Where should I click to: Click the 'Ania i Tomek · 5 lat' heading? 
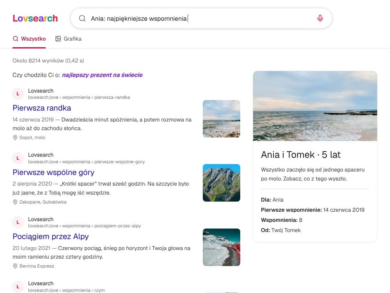pyautogui.click(x=301, y=155)
